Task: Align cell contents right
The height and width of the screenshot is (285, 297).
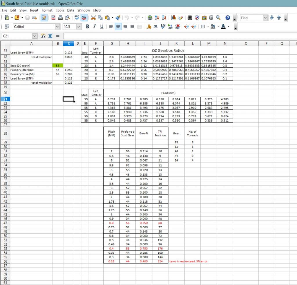Action: [x=125, y=26]
